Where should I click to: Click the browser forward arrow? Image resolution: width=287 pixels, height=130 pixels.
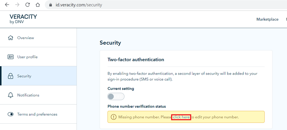pyautogui.click(x=17, y=5)
